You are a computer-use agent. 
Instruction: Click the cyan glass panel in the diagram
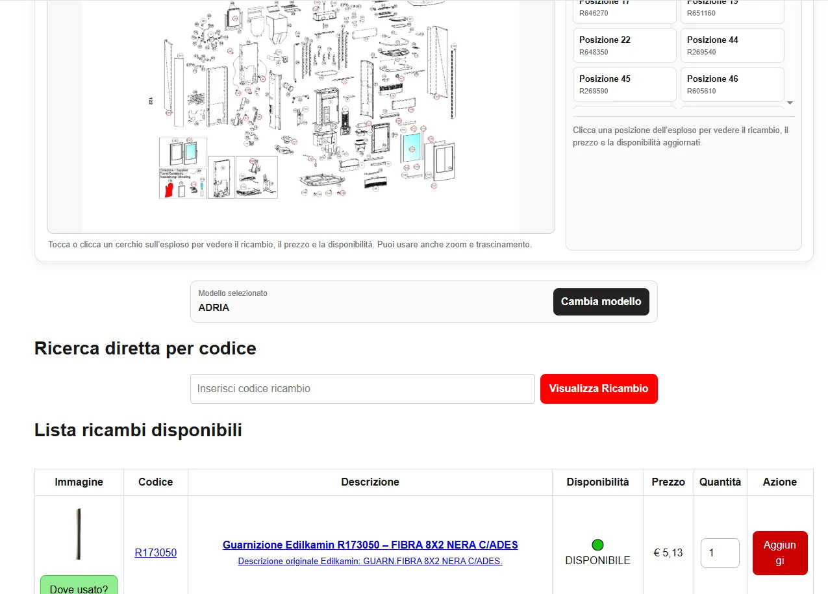coord(411,147)
